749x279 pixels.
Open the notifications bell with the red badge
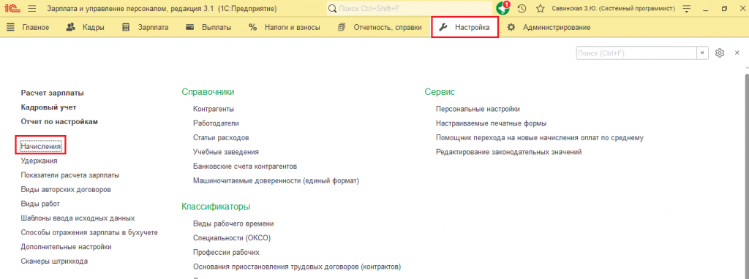pyautogui.click(x=503, y=8)
